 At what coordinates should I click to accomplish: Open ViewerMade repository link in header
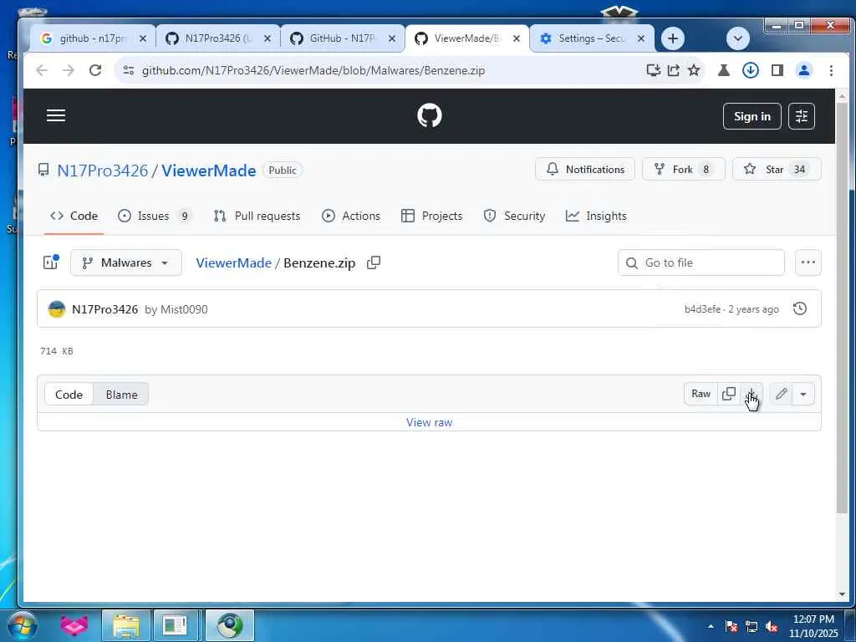208,171
